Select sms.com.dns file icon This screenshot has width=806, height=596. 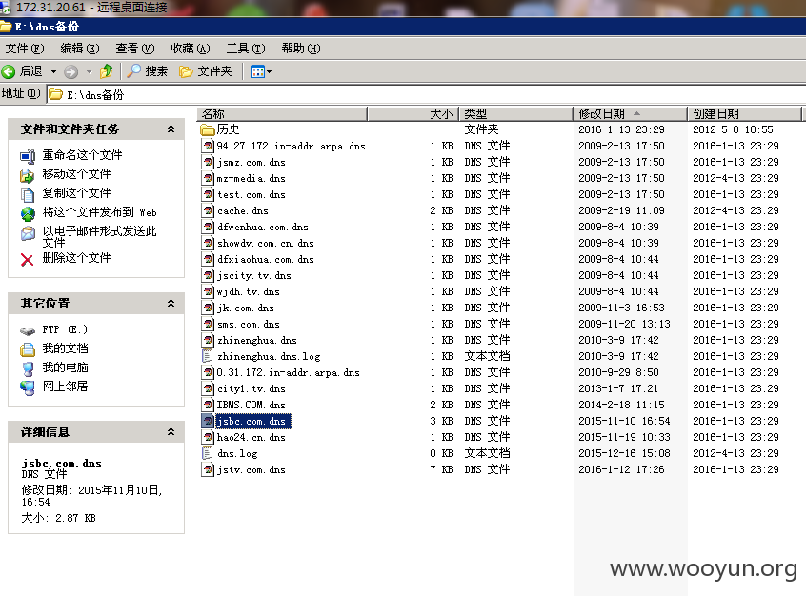(208, 324)
